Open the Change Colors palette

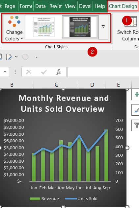click(14, 28)
